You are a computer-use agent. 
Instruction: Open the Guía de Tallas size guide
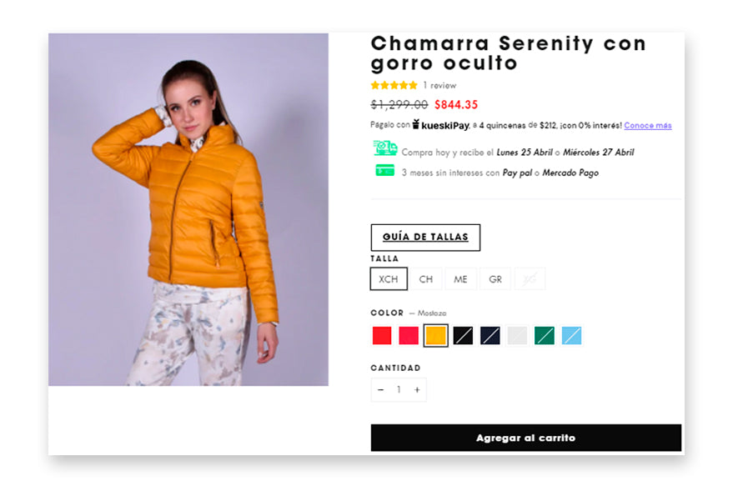425,238
